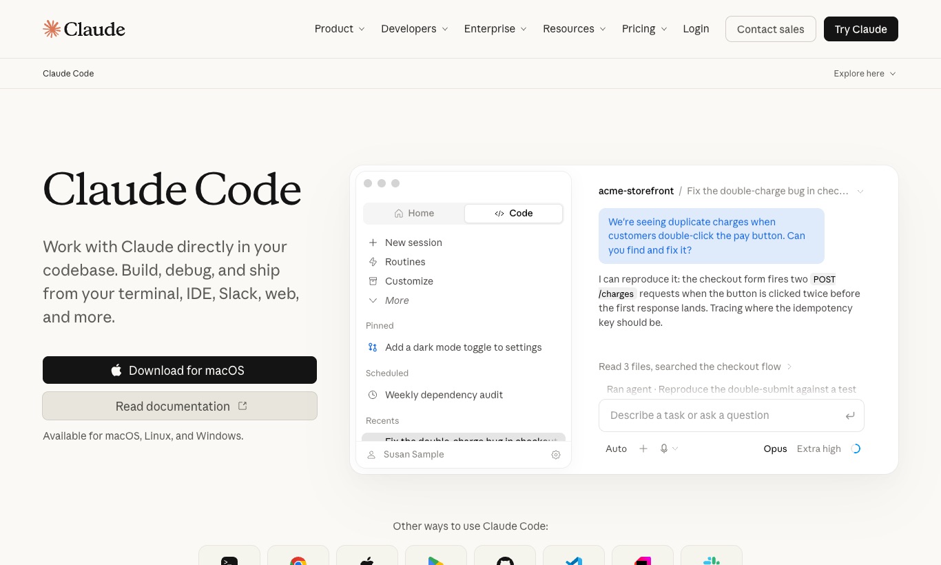Image resolution: width=941 pixels, height=565 pixels.
Task: Open the terminal tile under Other ways
Action: 229,555
